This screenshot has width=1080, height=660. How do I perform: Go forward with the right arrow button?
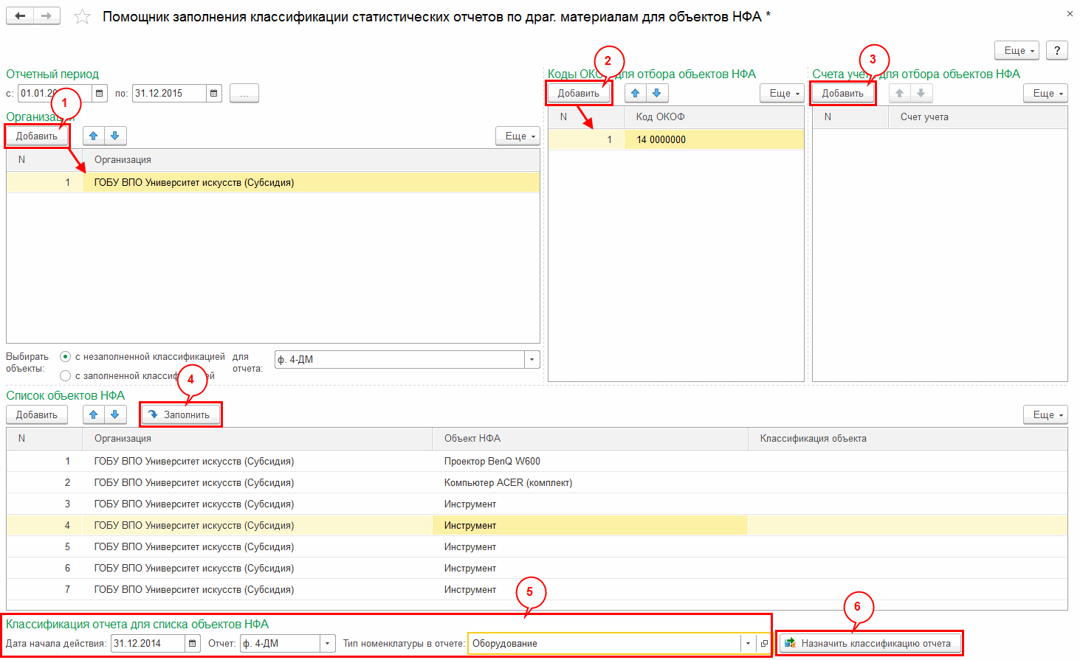47,16
